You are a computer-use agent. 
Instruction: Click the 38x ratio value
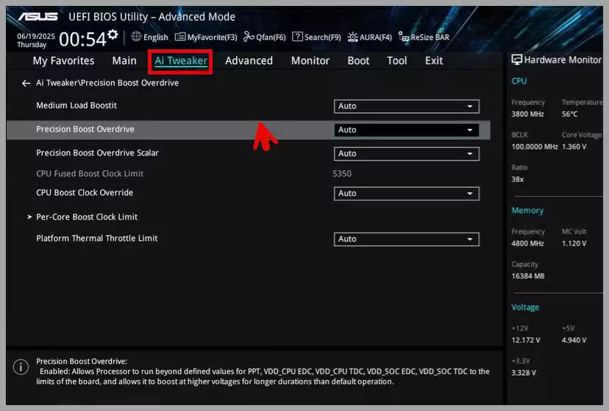(x=517, y=179)
